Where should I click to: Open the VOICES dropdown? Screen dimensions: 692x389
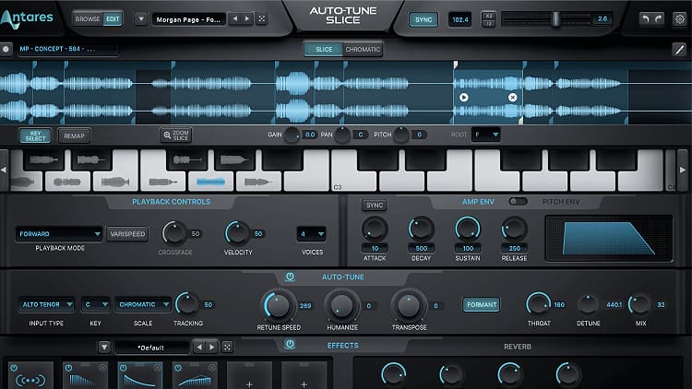click(x=312, y=234)
